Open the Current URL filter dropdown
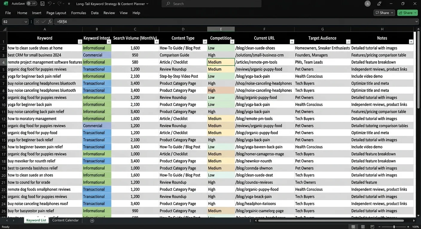Viewport: 421px width, 229px height. (292, 42)
